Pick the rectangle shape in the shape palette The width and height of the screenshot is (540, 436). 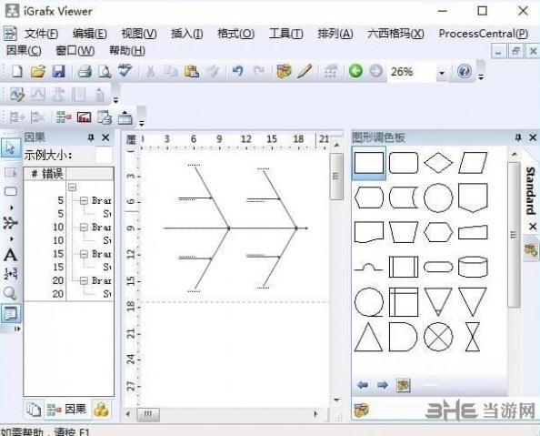pyautogui.click(x=369, y=163)
